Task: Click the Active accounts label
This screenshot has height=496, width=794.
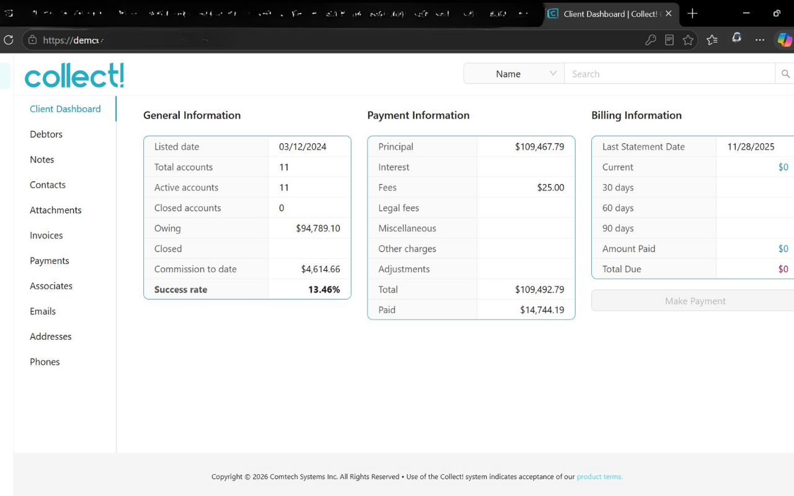Action: click(186, 188)
